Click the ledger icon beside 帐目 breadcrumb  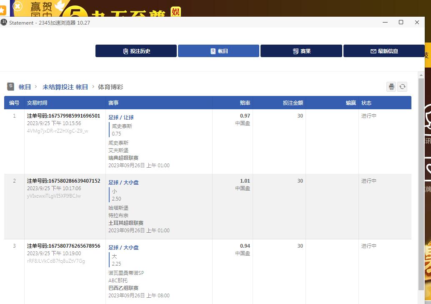coord(11,87)
